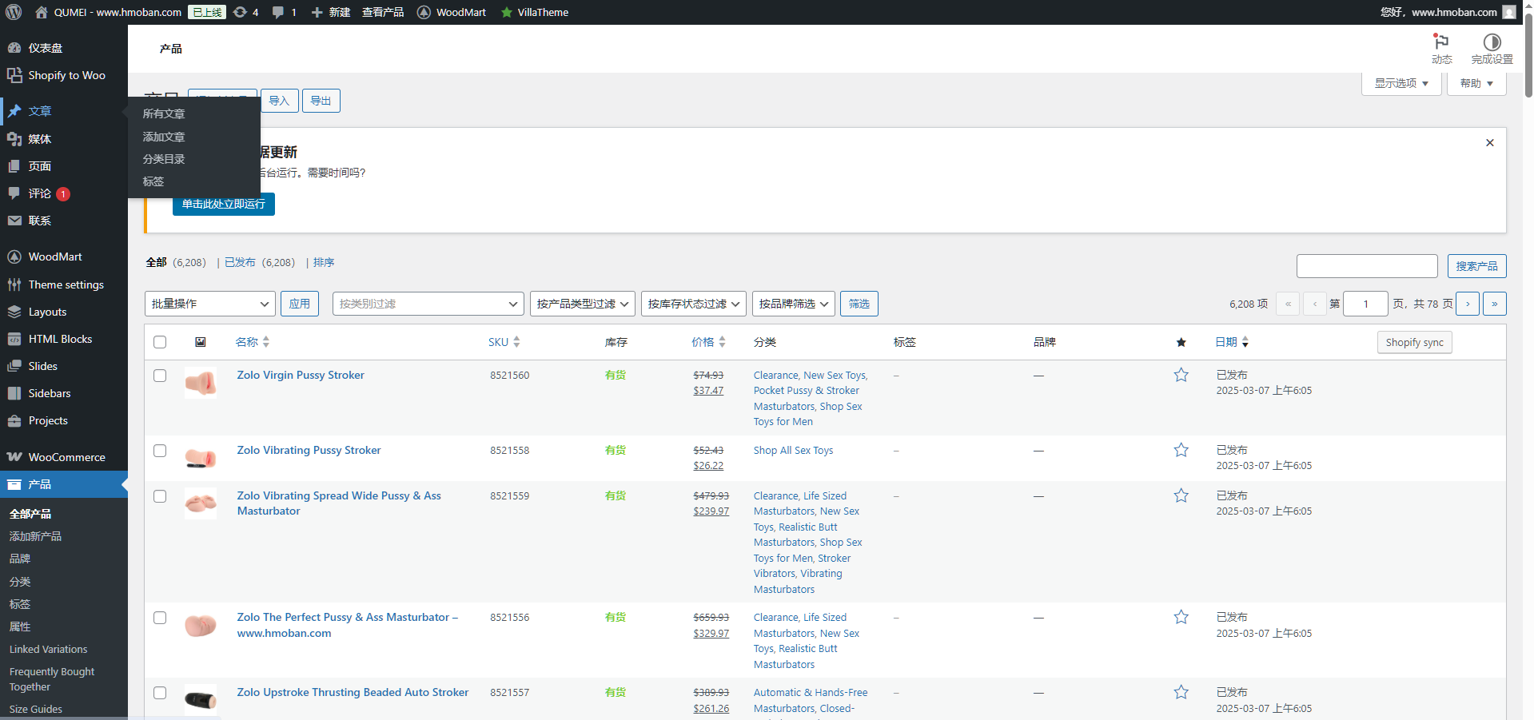The image size is (1534, 720).
Task: Click the run-now button in the update notice
Action: pos(223,204)
